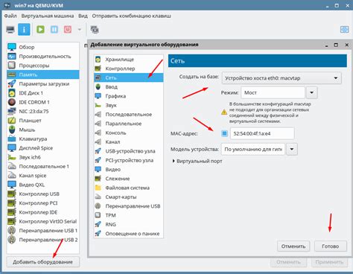Shut down the virtual machine power icon
The image size is (353, 274).
[x=68, y=30]
